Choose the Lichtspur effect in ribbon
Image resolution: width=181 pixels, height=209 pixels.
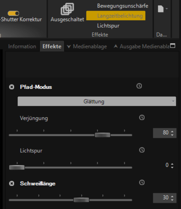click(108, 26)
